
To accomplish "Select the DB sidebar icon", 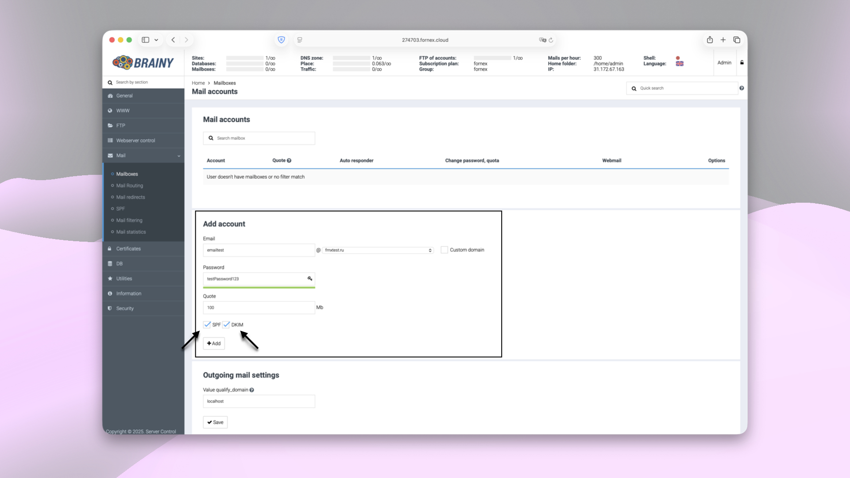I will coord(110,263).
